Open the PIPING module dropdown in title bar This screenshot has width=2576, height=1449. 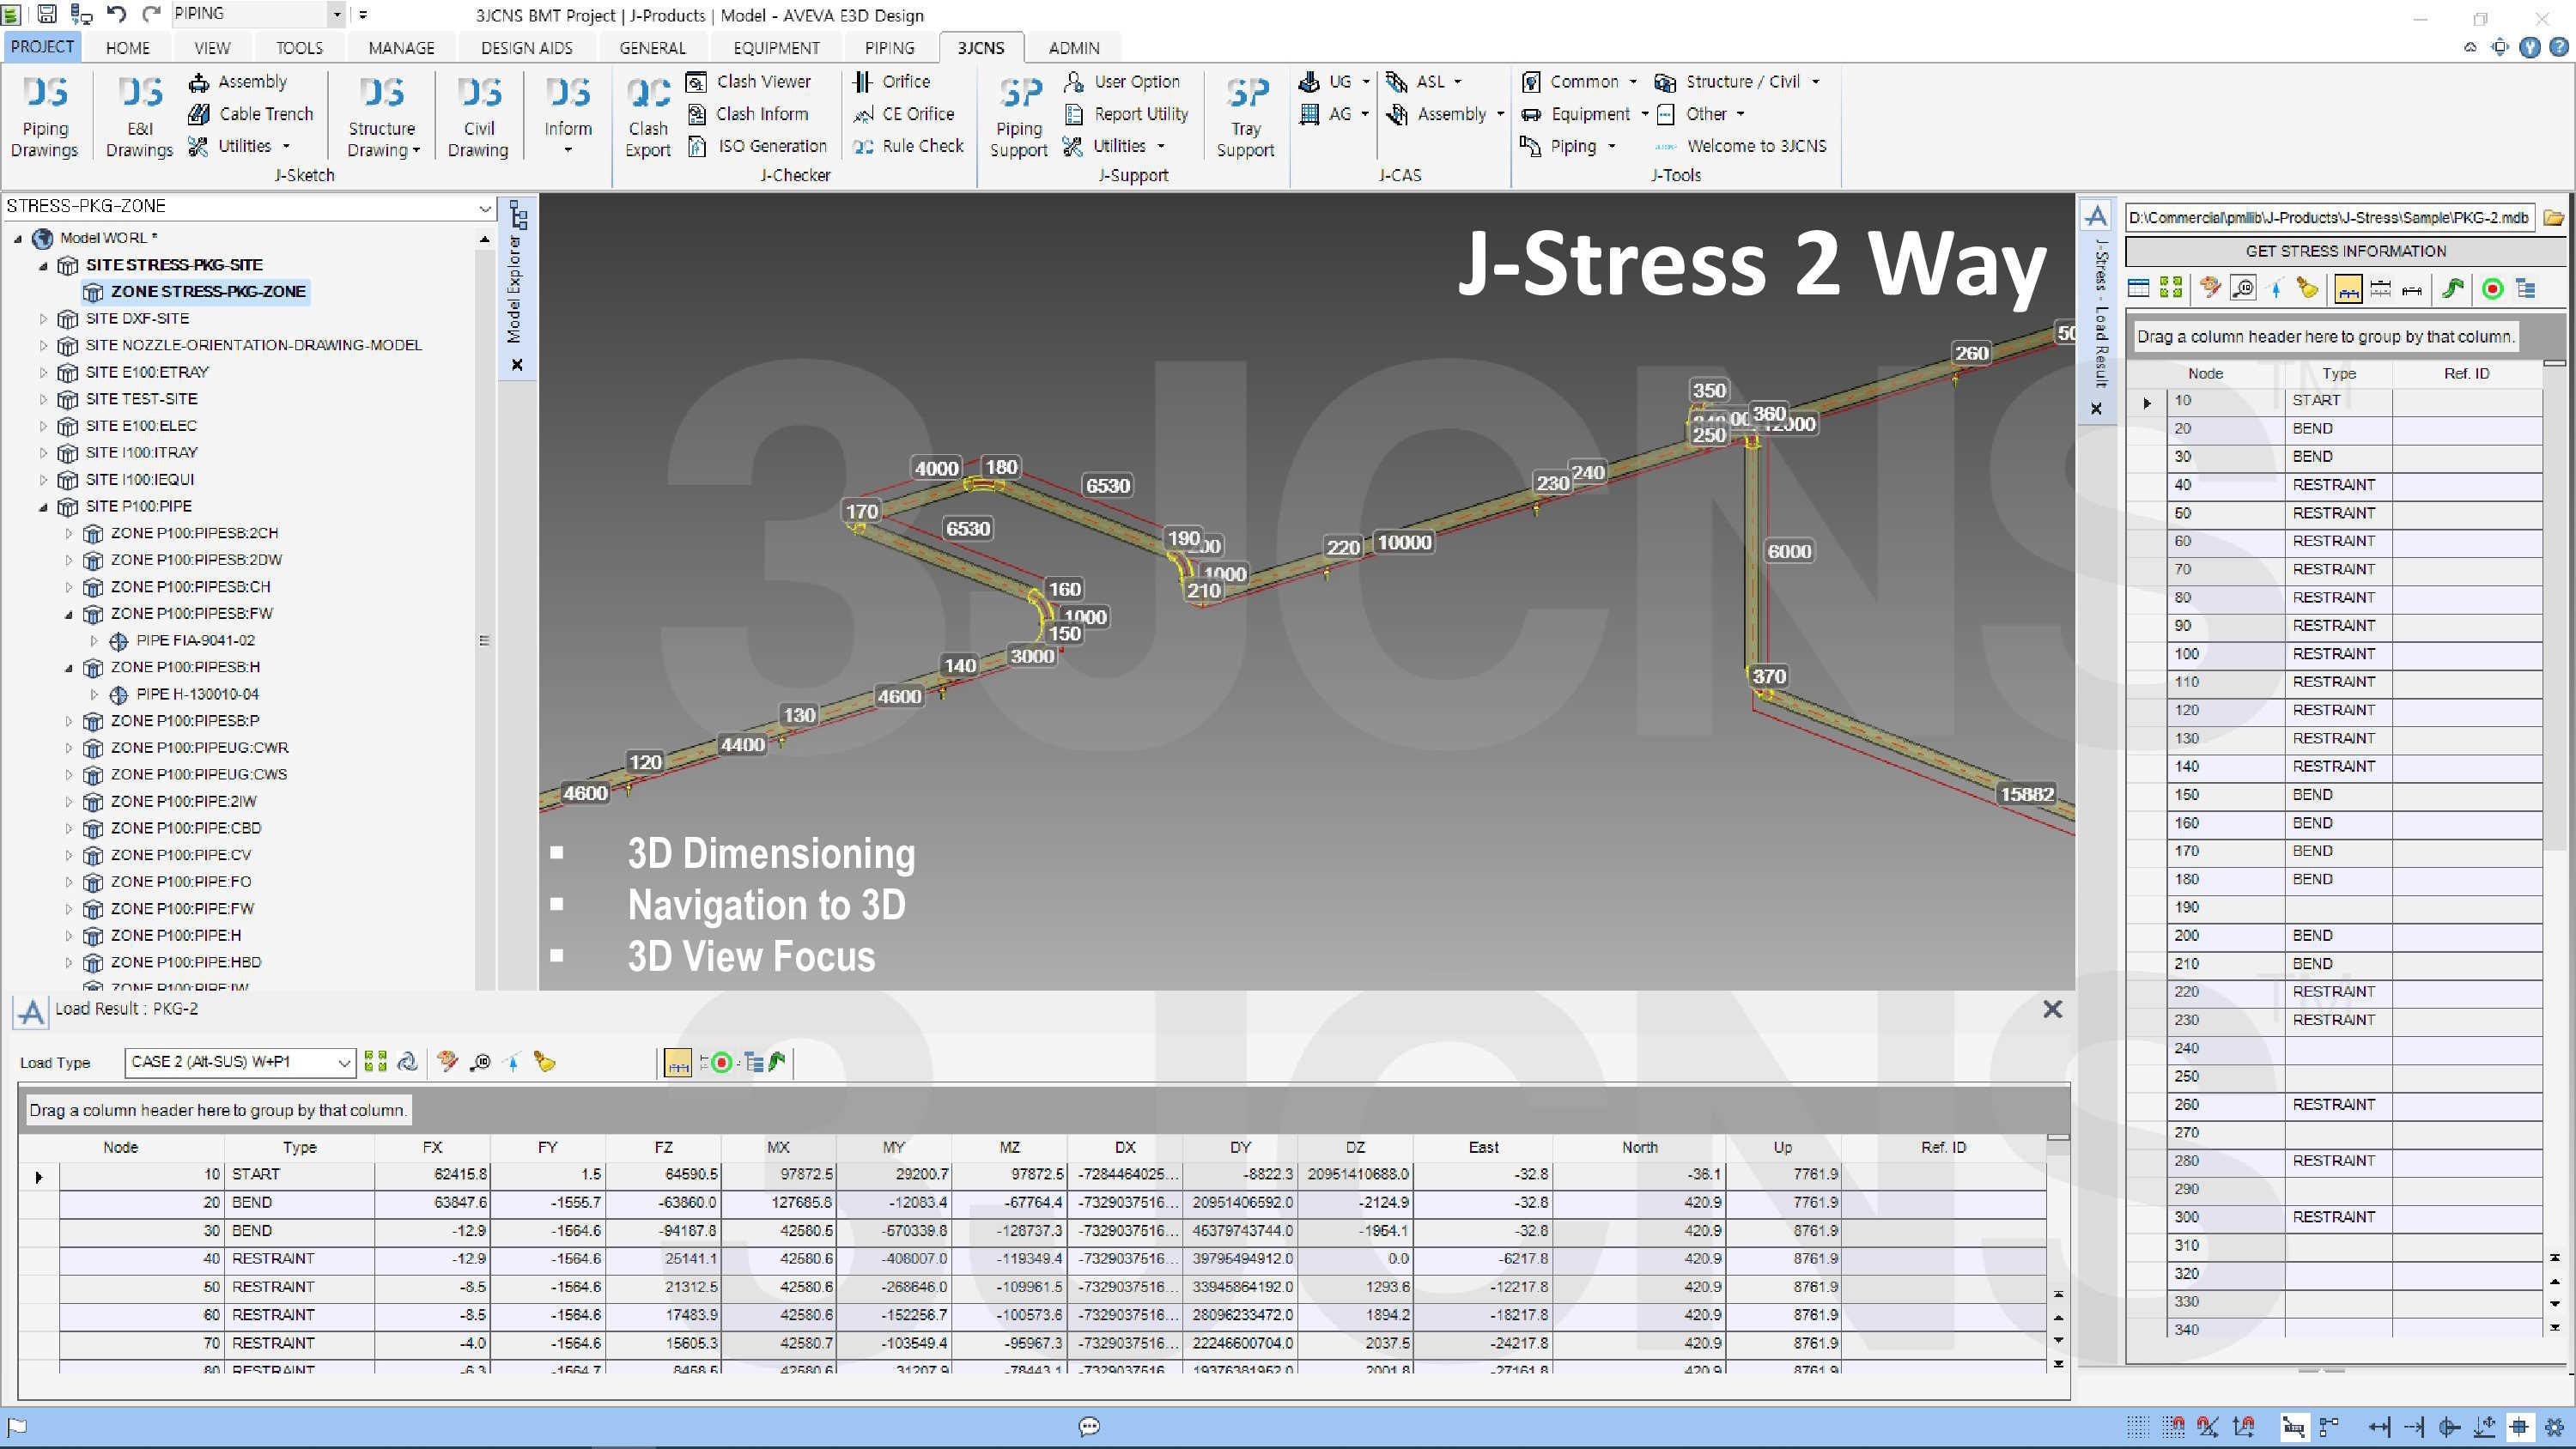[x=337, y=14]
